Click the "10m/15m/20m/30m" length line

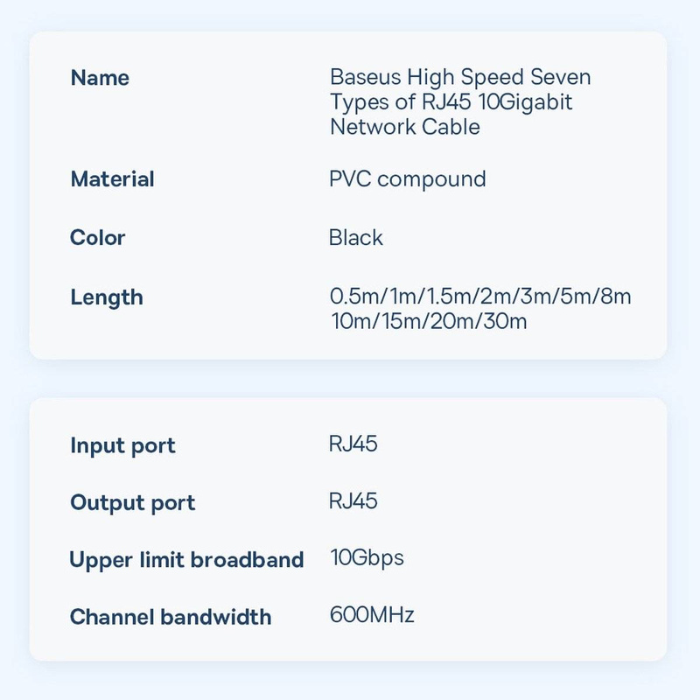click(429, 322)
